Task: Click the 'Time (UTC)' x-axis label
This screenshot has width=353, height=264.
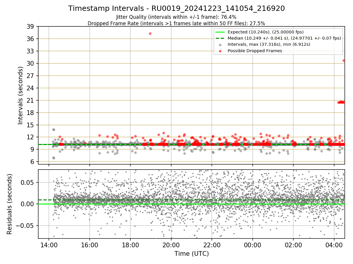Action: [192, 254]
